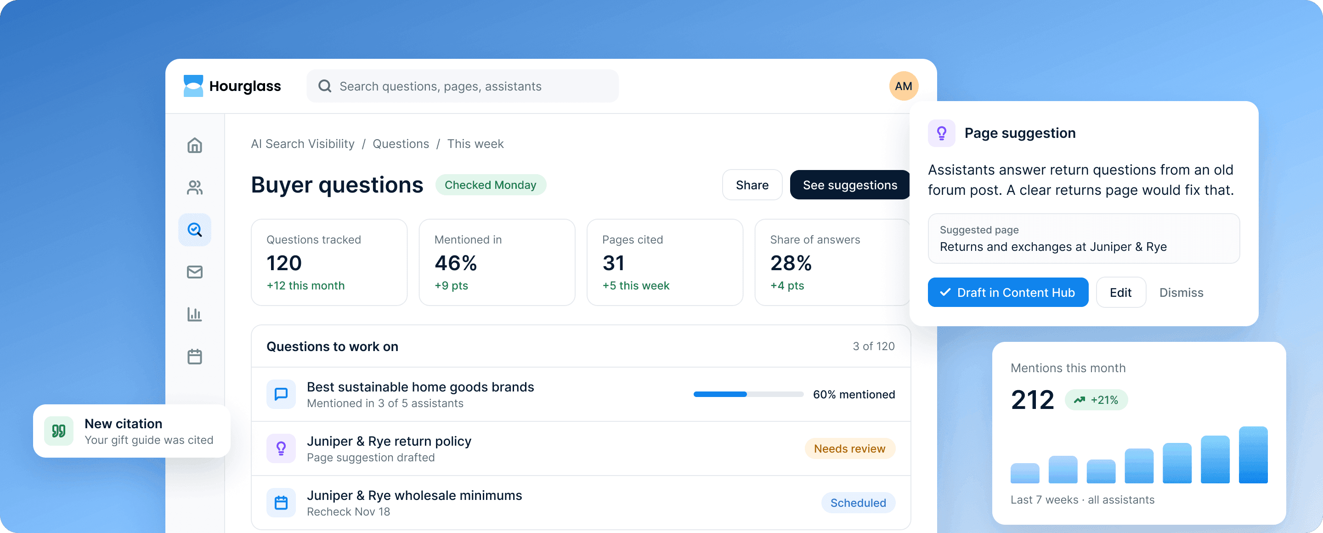Viewport: 1323px width, 533px height.
Task: Select the search visibility sidebar icon
Action: pyautogui.click(x=195, y=230)
